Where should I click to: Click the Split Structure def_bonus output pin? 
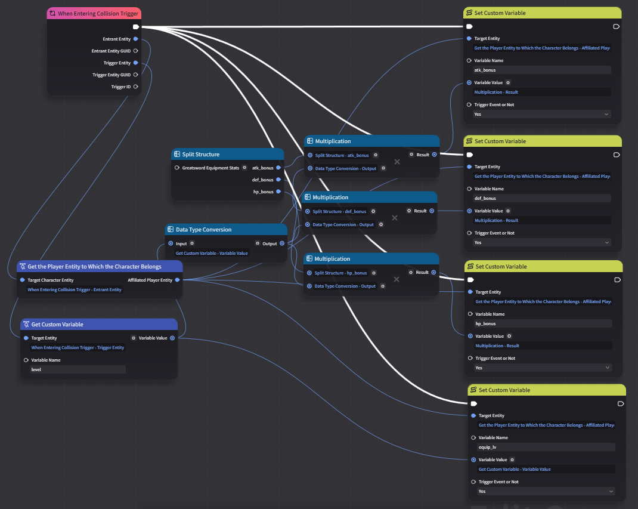pyautogui.click(x=278, y=179)
